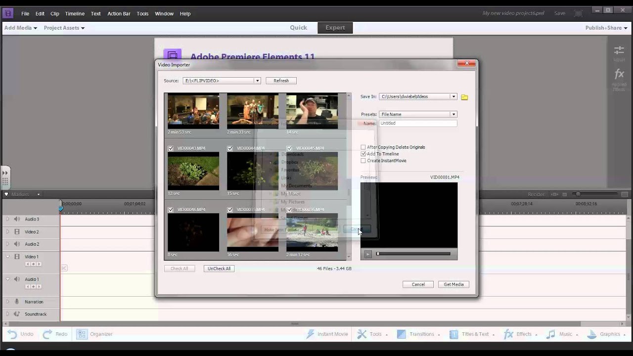Viewport: 633px width, 356px height.
Task: Open the Markers dropdown
Action: [x=38, y=194]
